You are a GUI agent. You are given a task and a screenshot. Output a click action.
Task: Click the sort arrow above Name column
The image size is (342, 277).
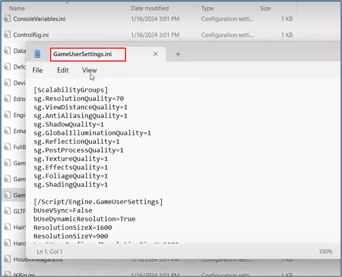pos(67,3)
